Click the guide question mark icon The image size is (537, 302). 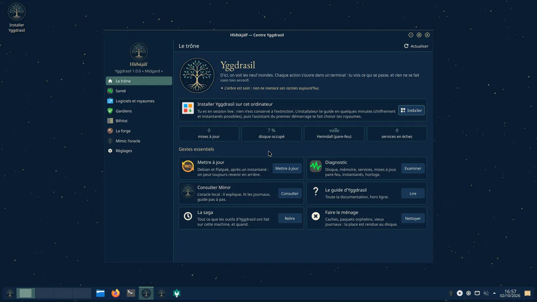(315, 191)
